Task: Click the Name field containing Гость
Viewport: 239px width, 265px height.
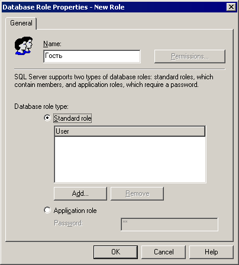Action: point(92,56)
